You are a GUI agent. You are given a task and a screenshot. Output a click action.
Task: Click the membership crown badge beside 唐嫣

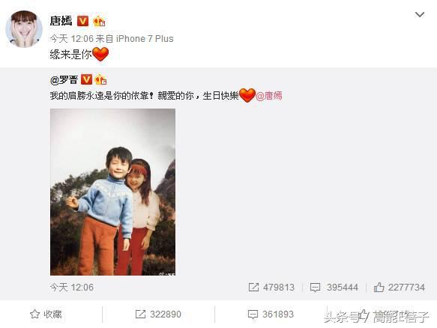click(99, 21)
